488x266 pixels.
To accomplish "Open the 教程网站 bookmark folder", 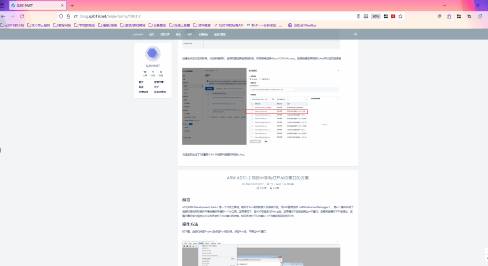I will (62, 25).
